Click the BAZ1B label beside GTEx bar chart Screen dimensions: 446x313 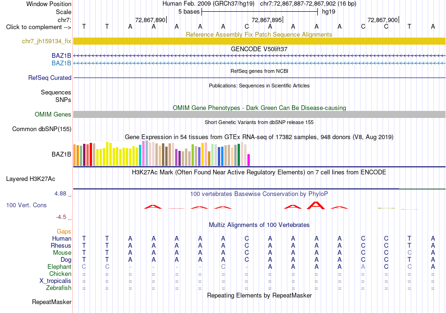tap(61, 154)
